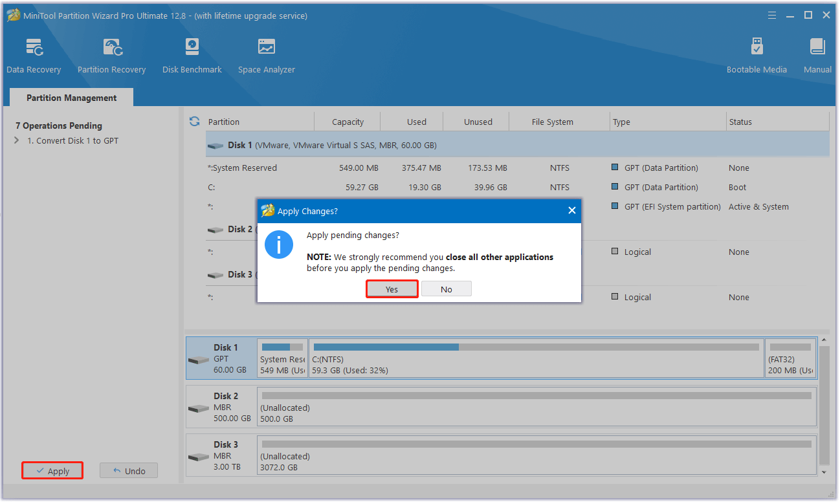Open the hamburger menu in the title bar

point(771,16)
